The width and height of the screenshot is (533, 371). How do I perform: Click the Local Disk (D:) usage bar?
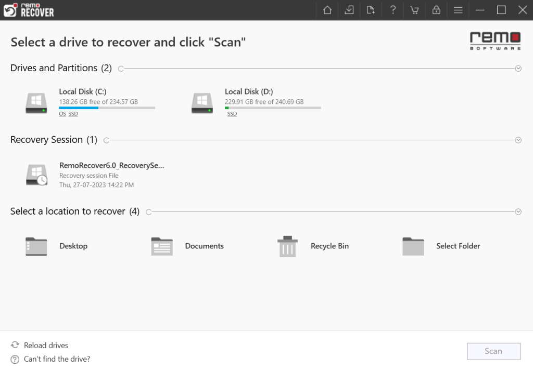tap(273, 108)
